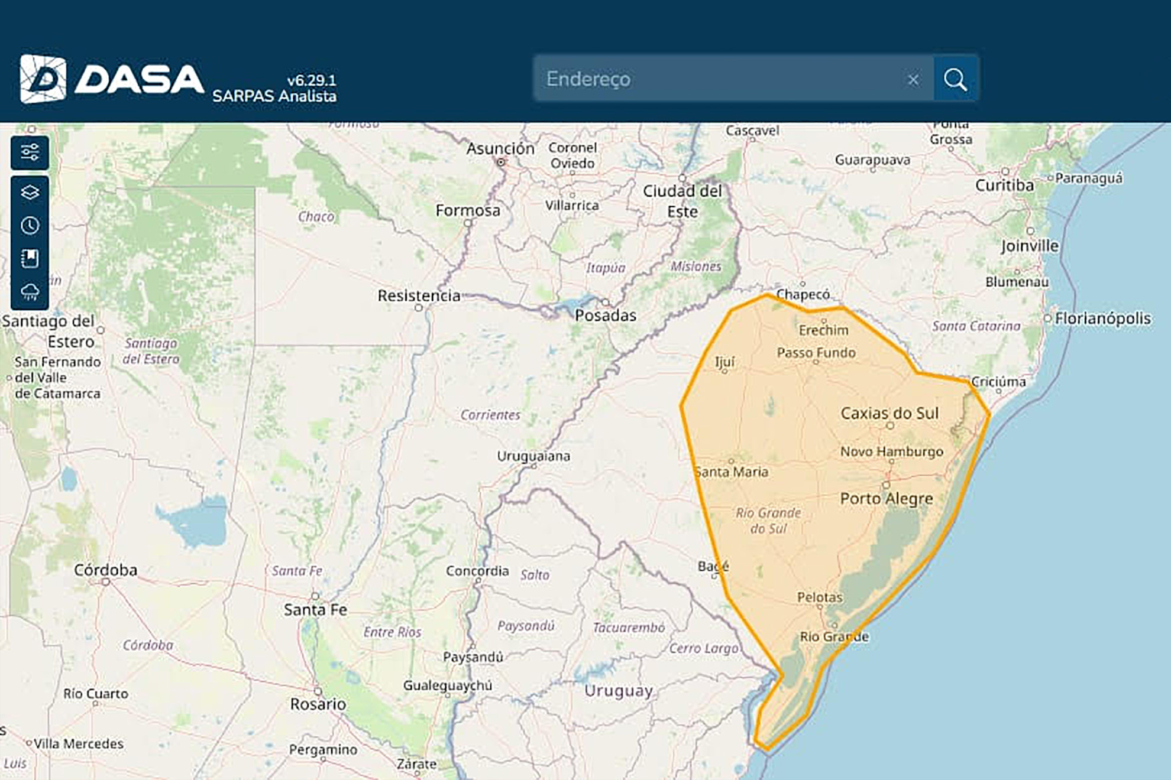This screenshot has width=1171, height=780.
Task: Click the Córdoba city label
Action: coord(105,570)
